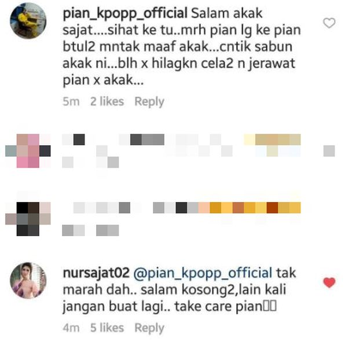Open pian_kpopp_official's profile picture
Screen dimensions: 359x342
point(28,21)
